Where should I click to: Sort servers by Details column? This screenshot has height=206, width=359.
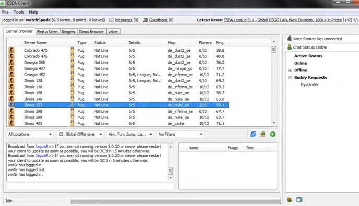point(134,43)
